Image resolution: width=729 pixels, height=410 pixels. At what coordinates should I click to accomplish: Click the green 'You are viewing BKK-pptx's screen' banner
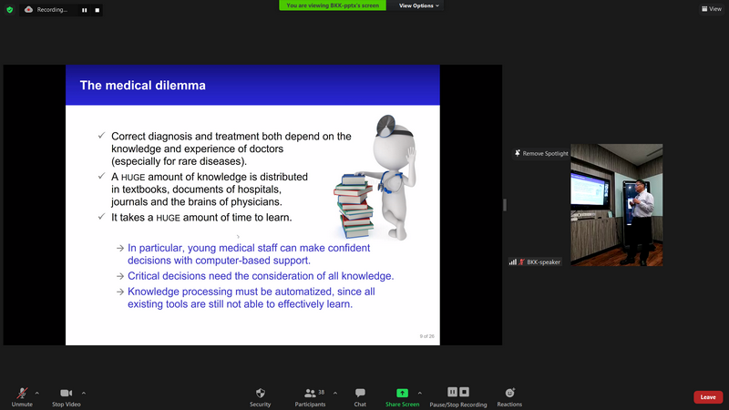tap(333, 5)
